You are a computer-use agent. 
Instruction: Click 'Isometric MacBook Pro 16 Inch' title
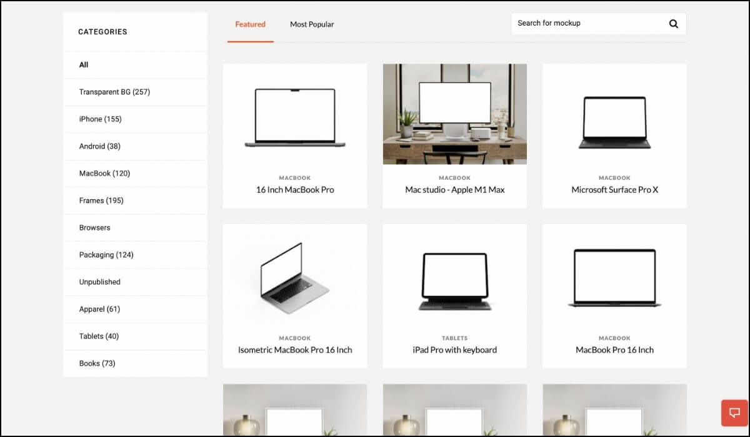[x=295, y=350]
